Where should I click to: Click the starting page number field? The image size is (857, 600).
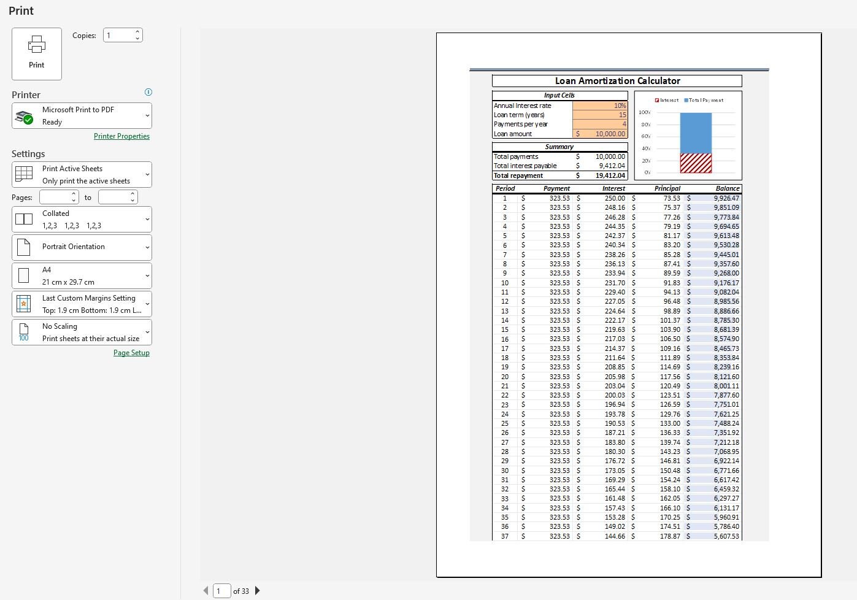click(x=55, y=196)
